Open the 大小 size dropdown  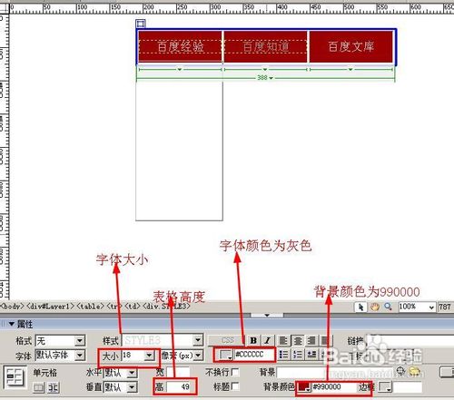(x=149, y=355)
